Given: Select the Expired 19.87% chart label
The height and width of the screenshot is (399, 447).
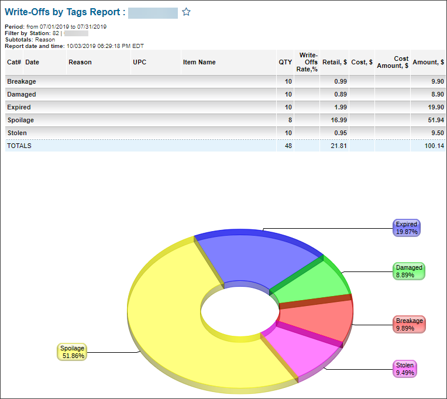Looking at the screenshot, I should point(407,228).
